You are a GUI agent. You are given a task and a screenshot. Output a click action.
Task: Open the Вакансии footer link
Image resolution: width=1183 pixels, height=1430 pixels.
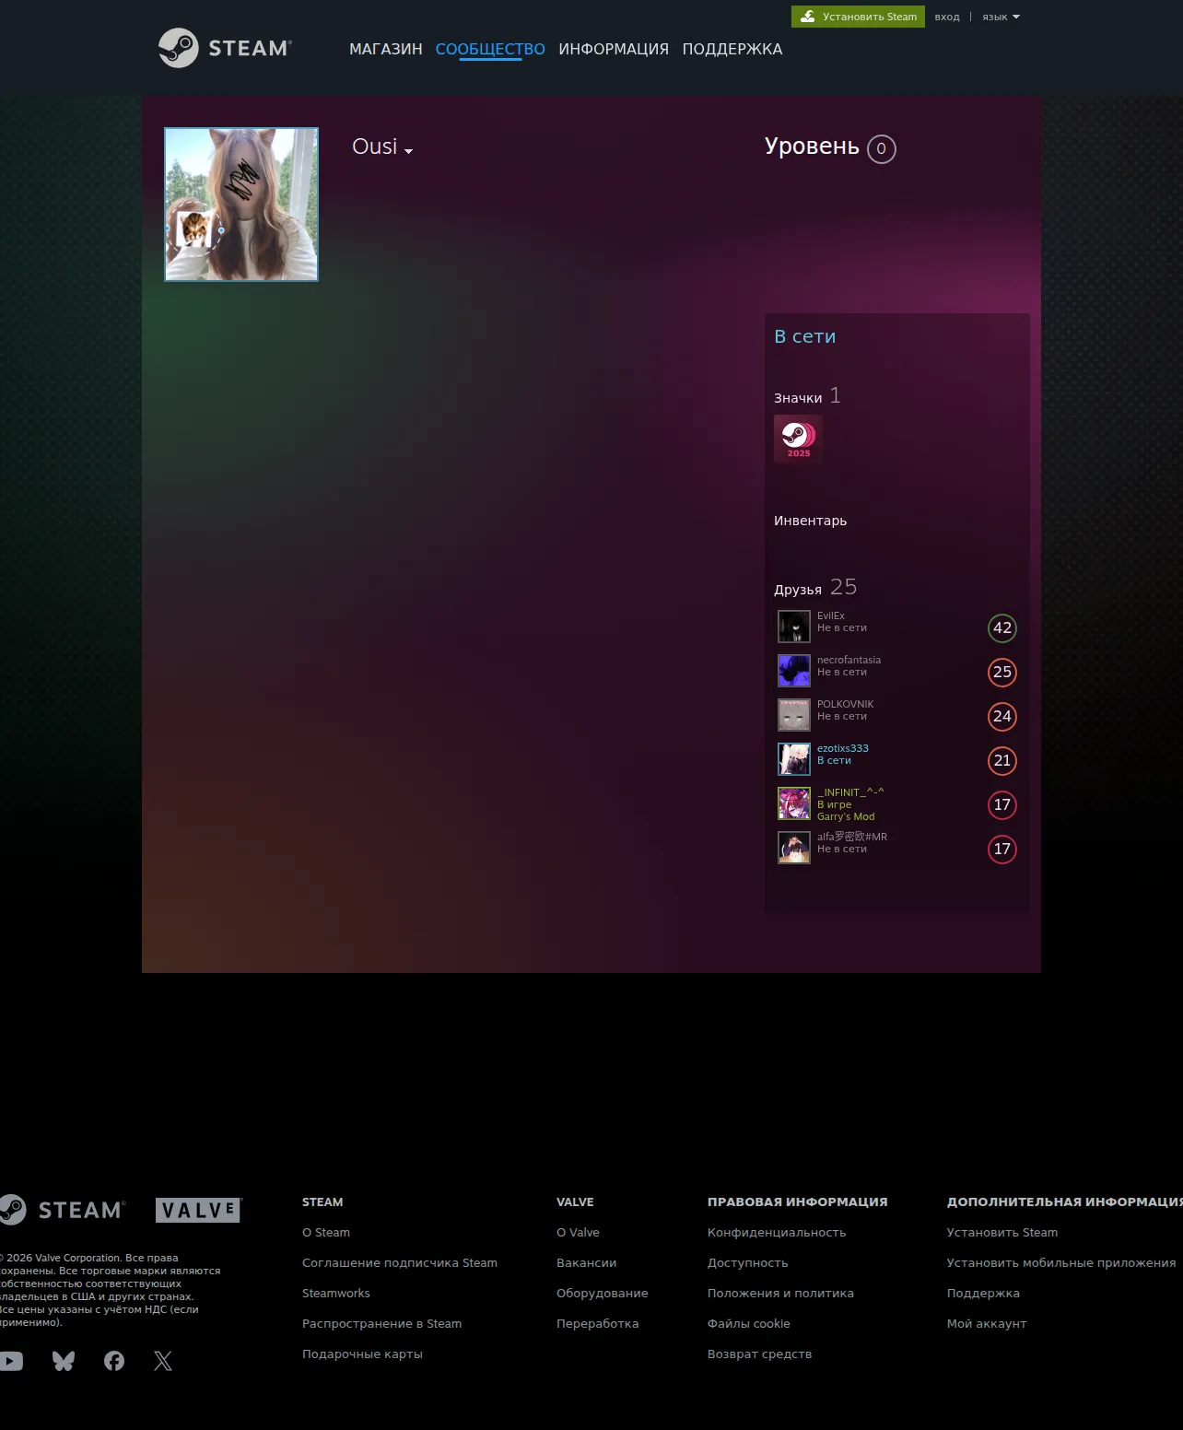tap(587, 1262)
